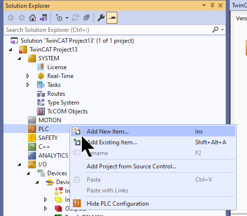Image resolution: width=247 pixels, height=216 pixels.
Task: Expand the Tasks node
Action: coord(28,85)
